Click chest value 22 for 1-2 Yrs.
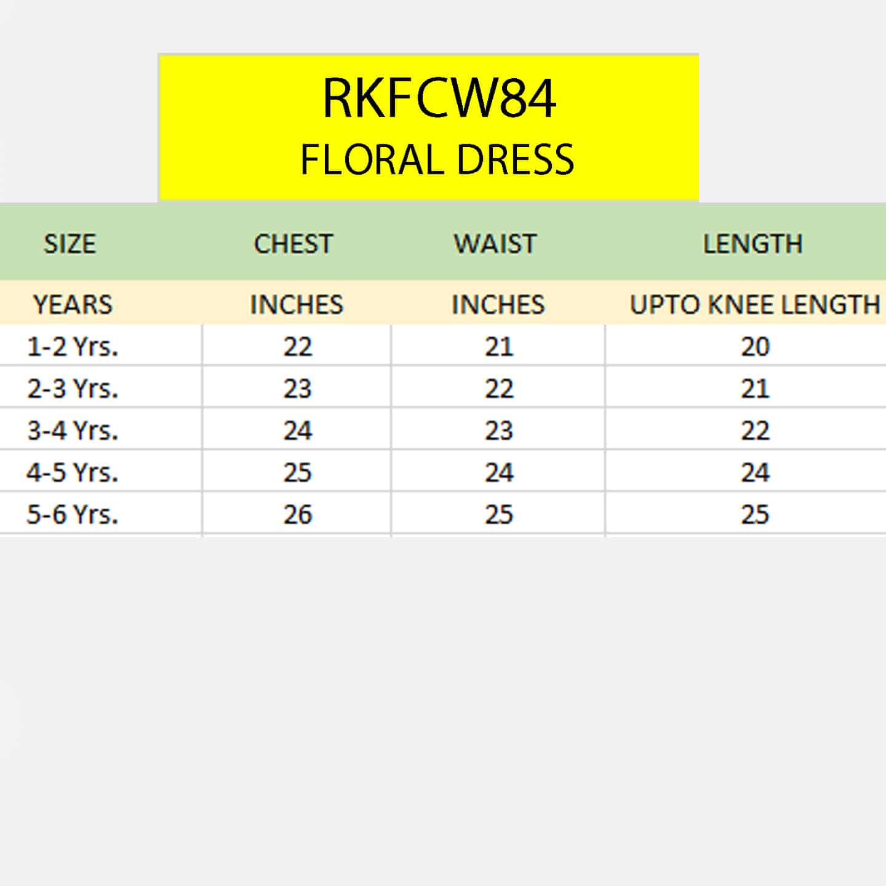Screen dimensions: 886x886 point(298,347)
